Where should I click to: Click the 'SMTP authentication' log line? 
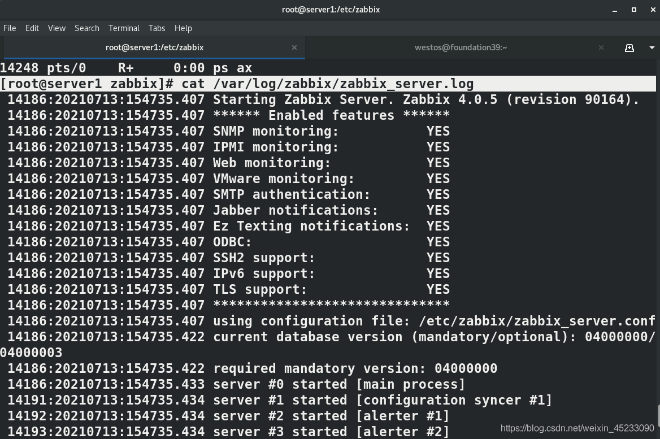click(x=228, y=194)
